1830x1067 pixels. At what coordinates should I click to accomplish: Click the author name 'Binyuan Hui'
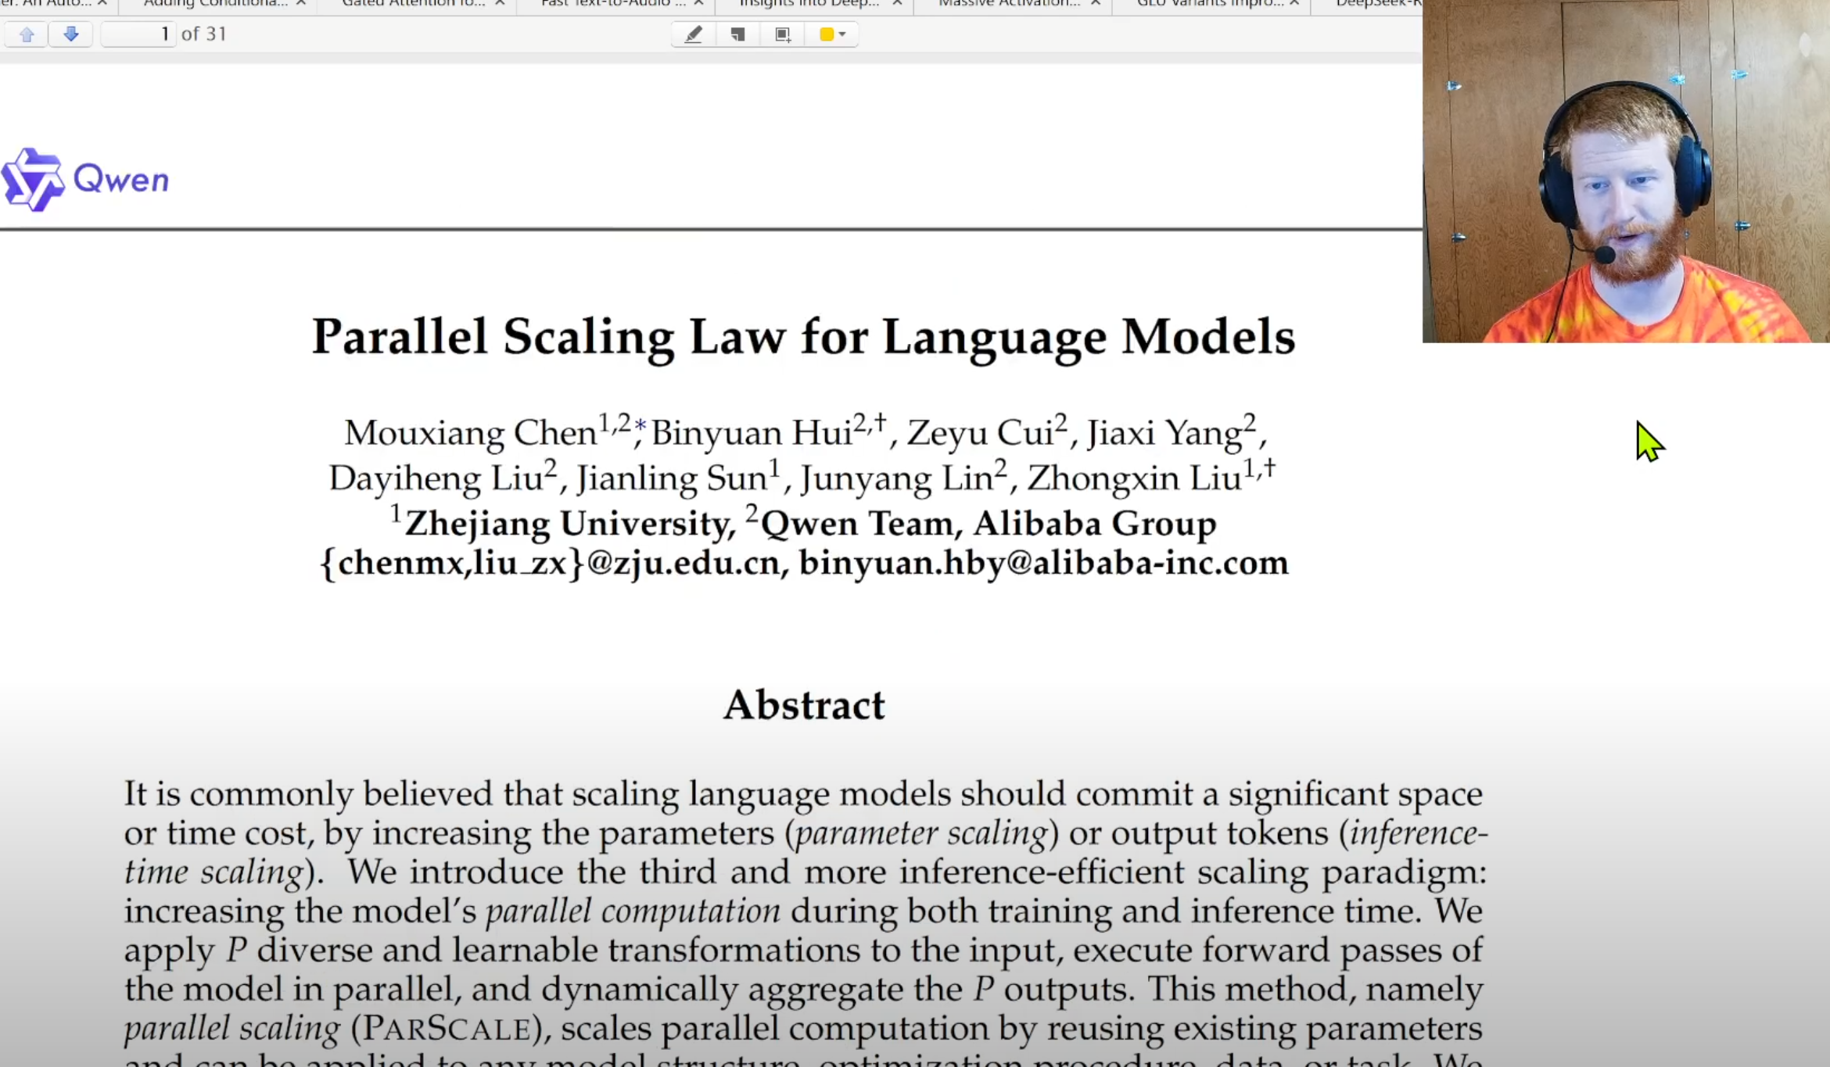752,433
